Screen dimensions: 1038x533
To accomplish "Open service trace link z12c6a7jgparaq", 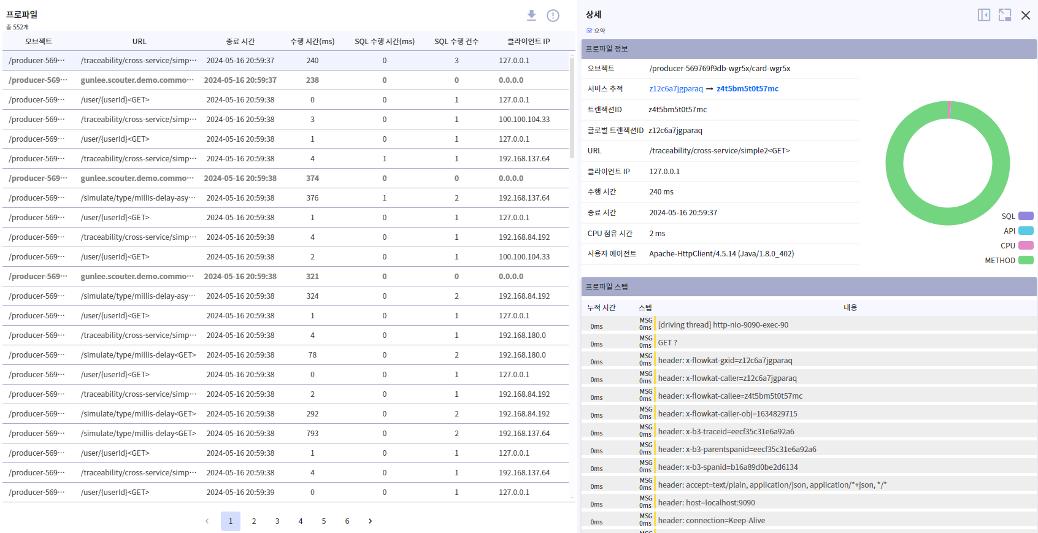I will (675, 89).
